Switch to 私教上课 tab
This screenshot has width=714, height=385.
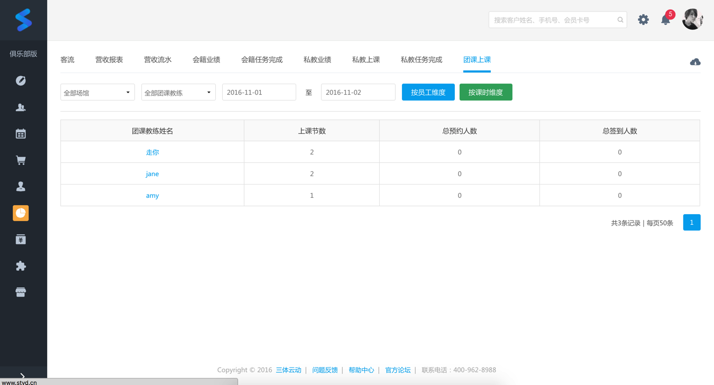pyautogui.click(x=366, y=60)
